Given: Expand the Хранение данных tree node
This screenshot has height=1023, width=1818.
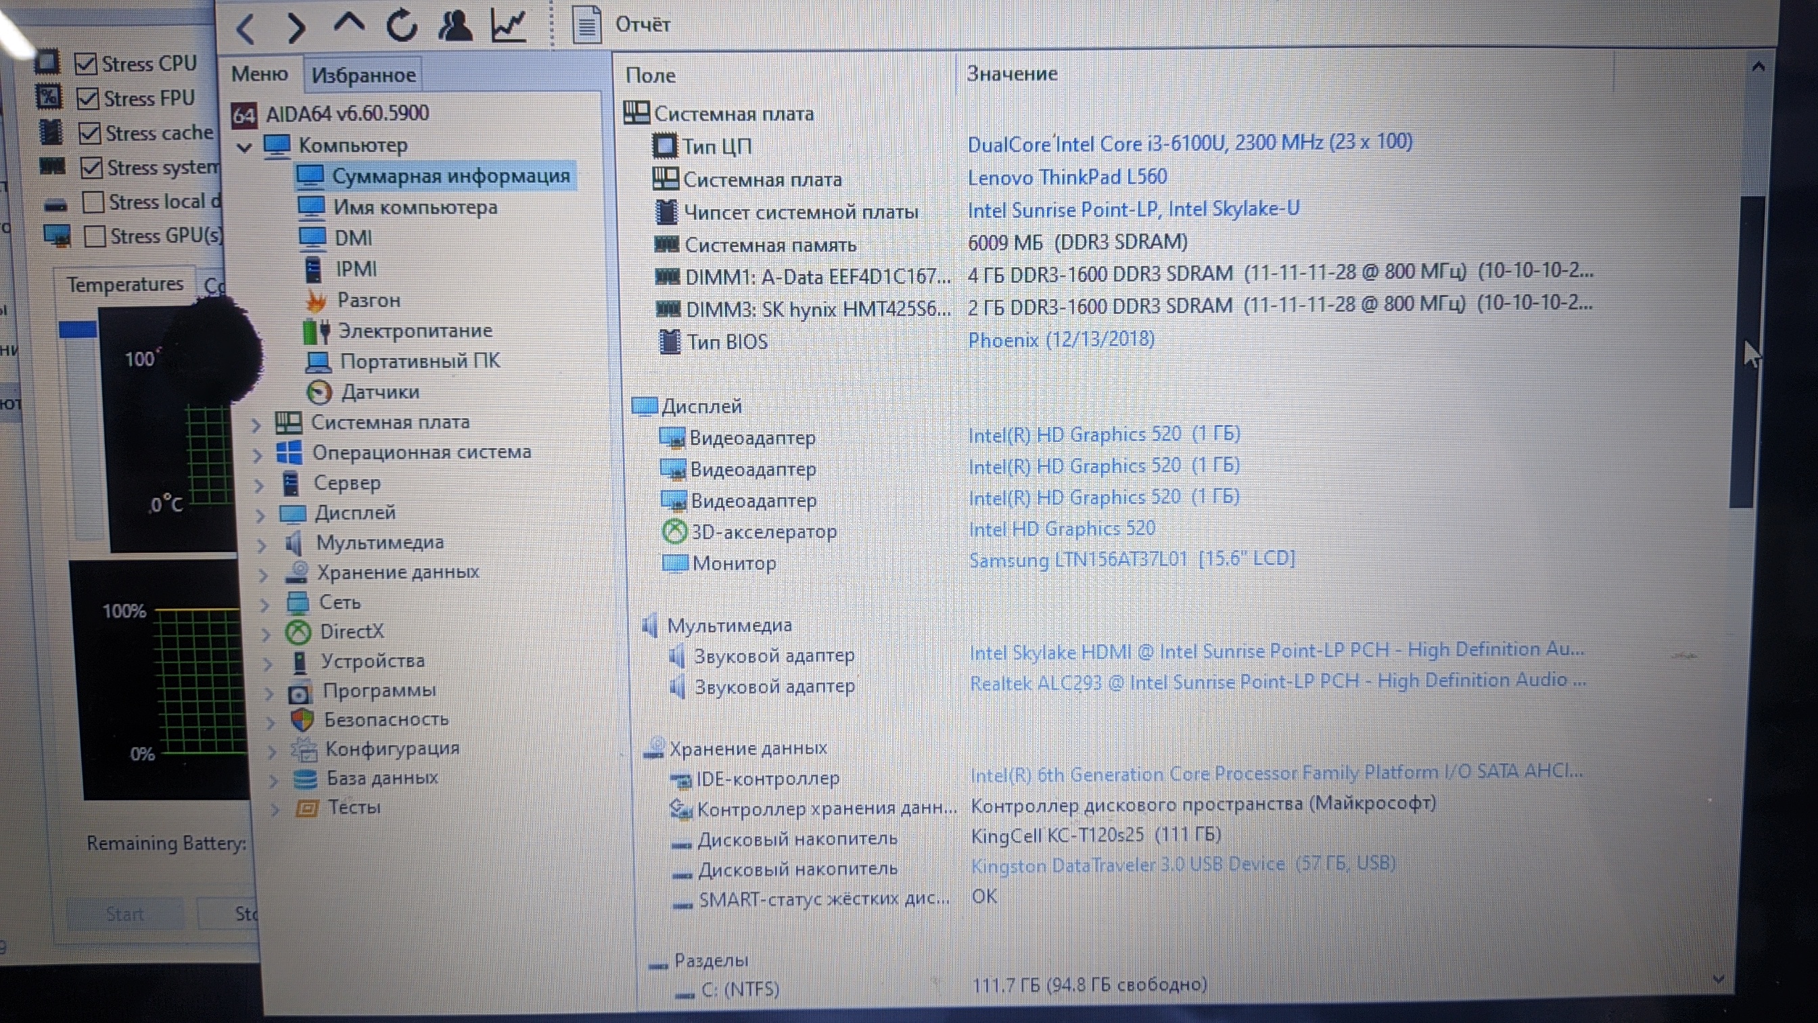Looking at the screenshot, I should click(263, 574).
